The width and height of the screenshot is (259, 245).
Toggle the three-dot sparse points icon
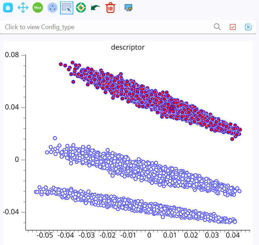(53, 8)
